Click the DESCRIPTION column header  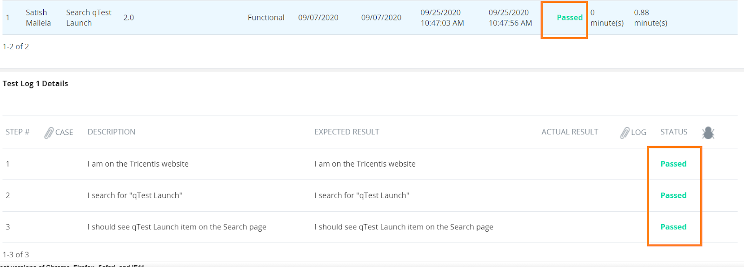click(x=111, y=132)
